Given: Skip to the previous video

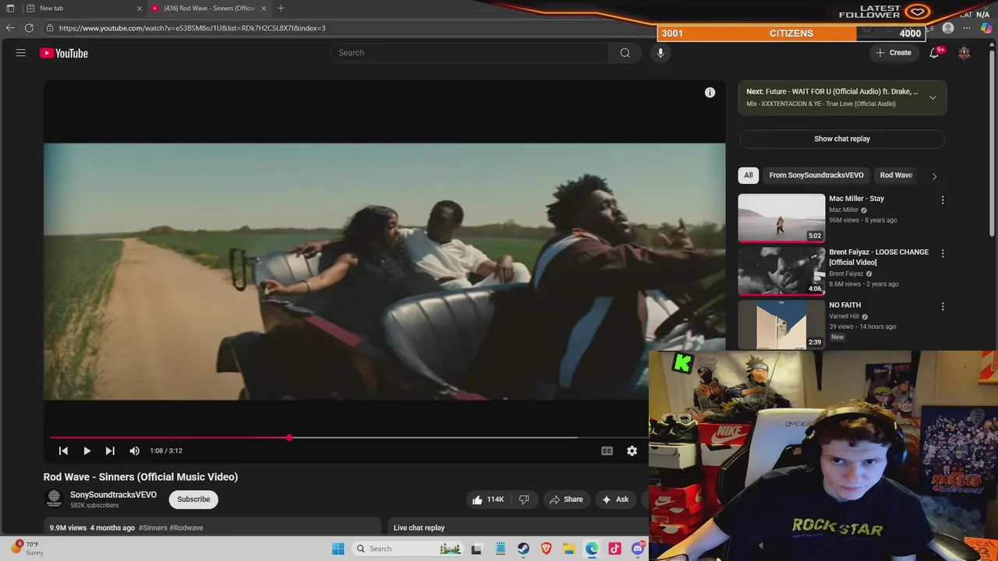Looking at the screenshot, I should (x=63, y=450).
